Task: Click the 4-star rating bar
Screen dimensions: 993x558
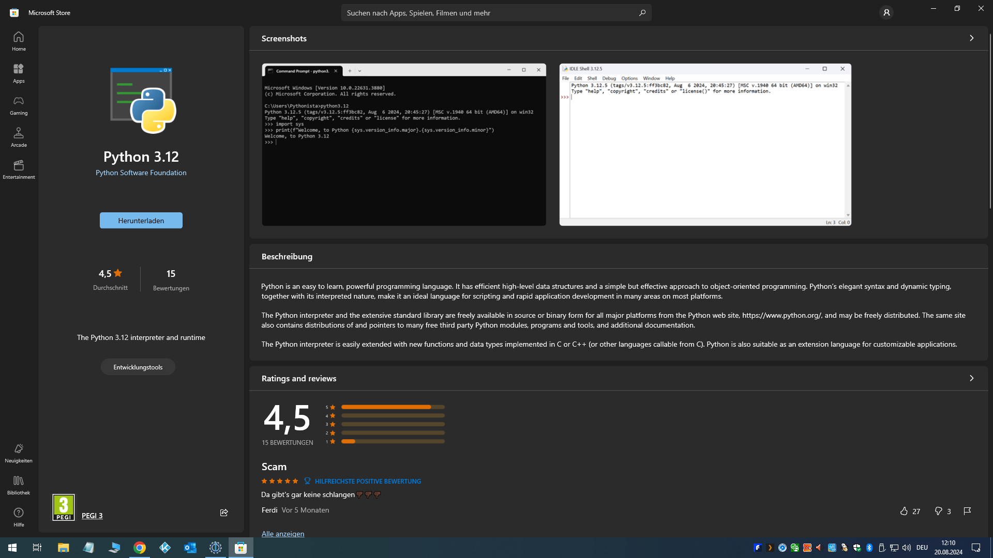Action: 393,416
